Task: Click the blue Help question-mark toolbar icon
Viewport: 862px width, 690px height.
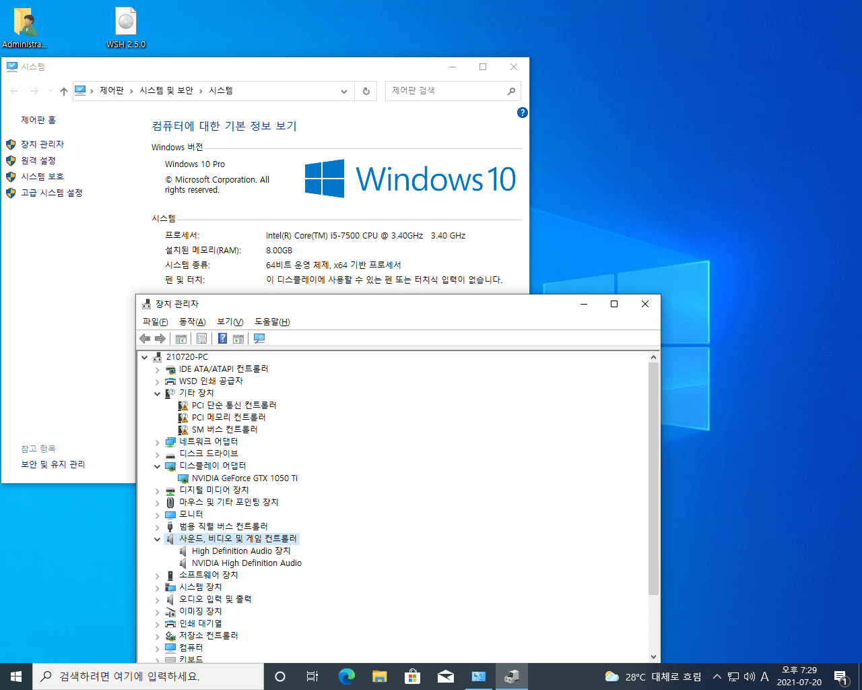Action: point(222,338)
